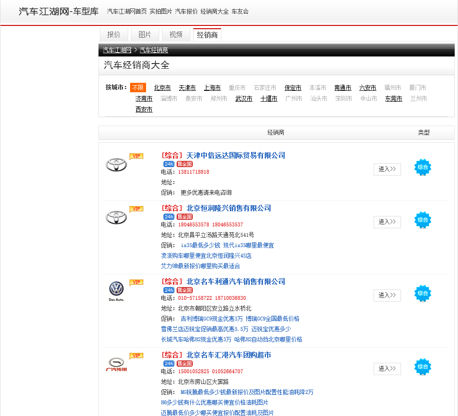Click 汽车江湖网 breadcrumb link

[117, 50]
